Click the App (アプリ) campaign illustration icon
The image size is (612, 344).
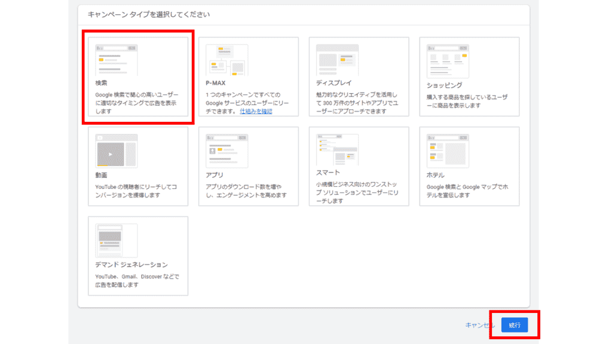click(x=227, y=150)
